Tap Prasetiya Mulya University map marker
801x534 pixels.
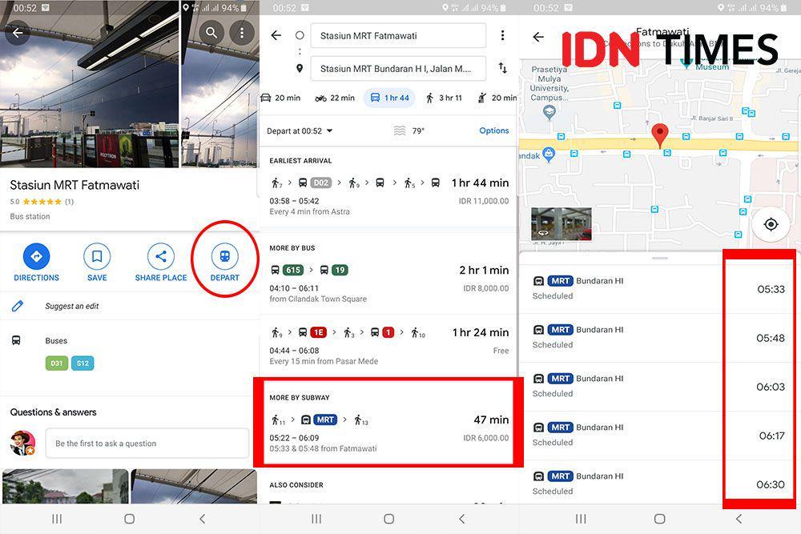[x=549, y=112]
